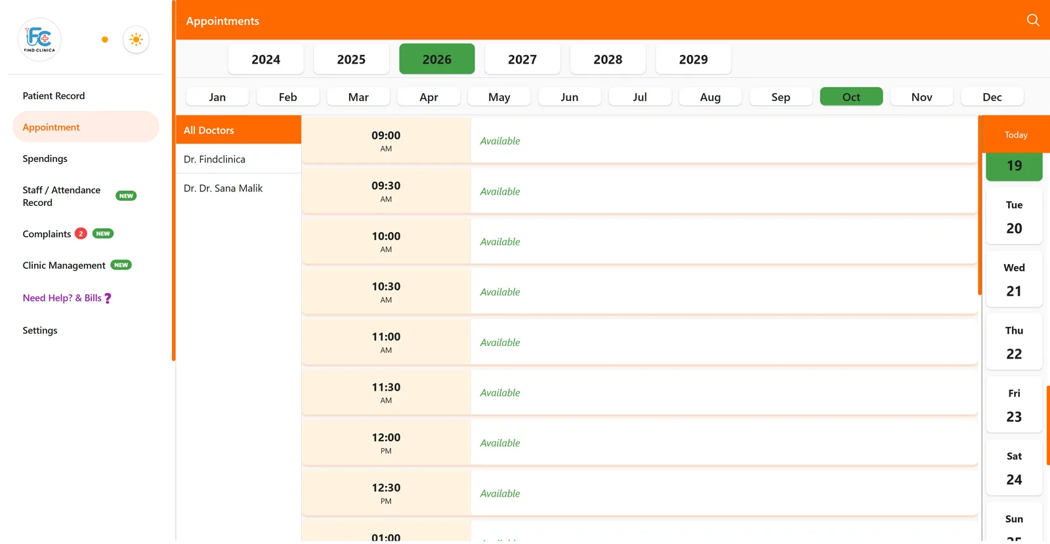
Task: Choose the Jan month button
Action: [217, 97]
